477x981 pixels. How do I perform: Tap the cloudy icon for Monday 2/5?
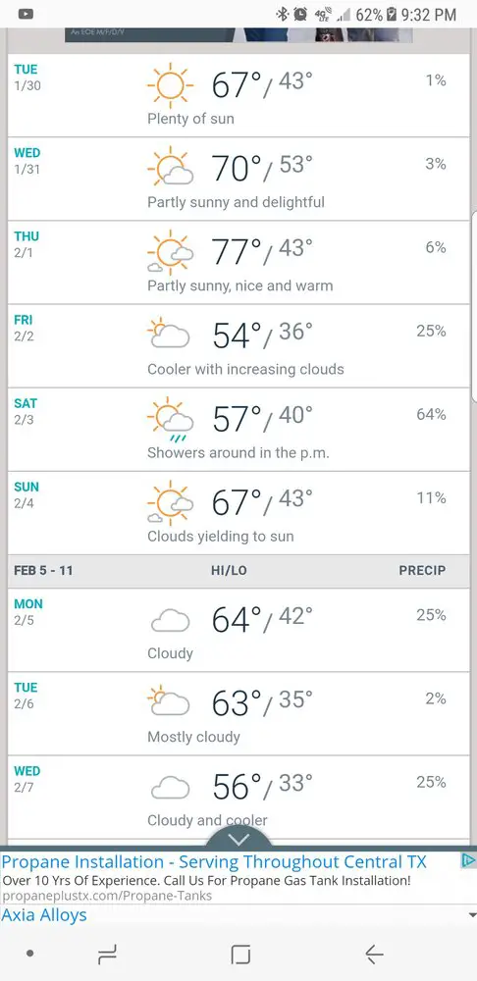coord(170,621)
